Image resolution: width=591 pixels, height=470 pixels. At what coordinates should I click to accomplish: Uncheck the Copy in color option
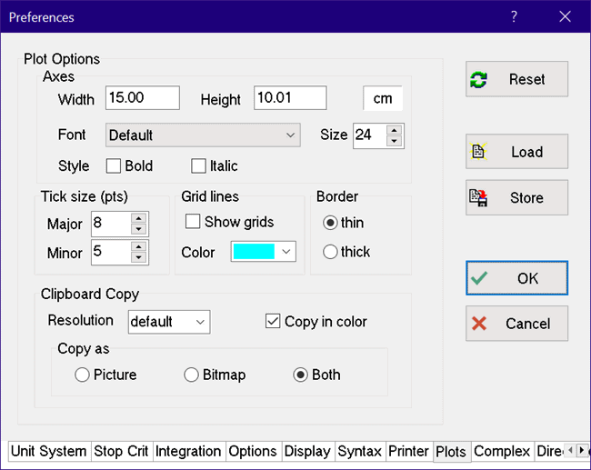pyautogui.click(x=273, y=321)
